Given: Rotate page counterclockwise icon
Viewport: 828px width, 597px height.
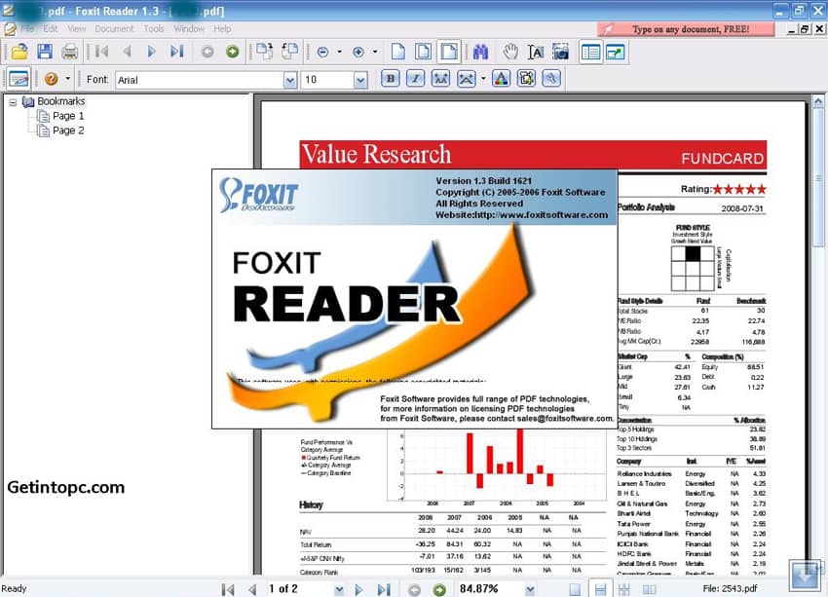Looking at the screenshot, I should 289,52.
